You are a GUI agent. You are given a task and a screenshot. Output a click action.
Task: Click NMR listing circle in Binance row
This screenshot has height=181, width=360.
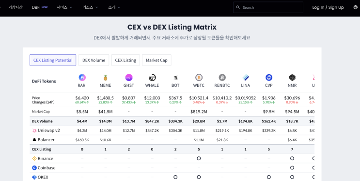292,159
